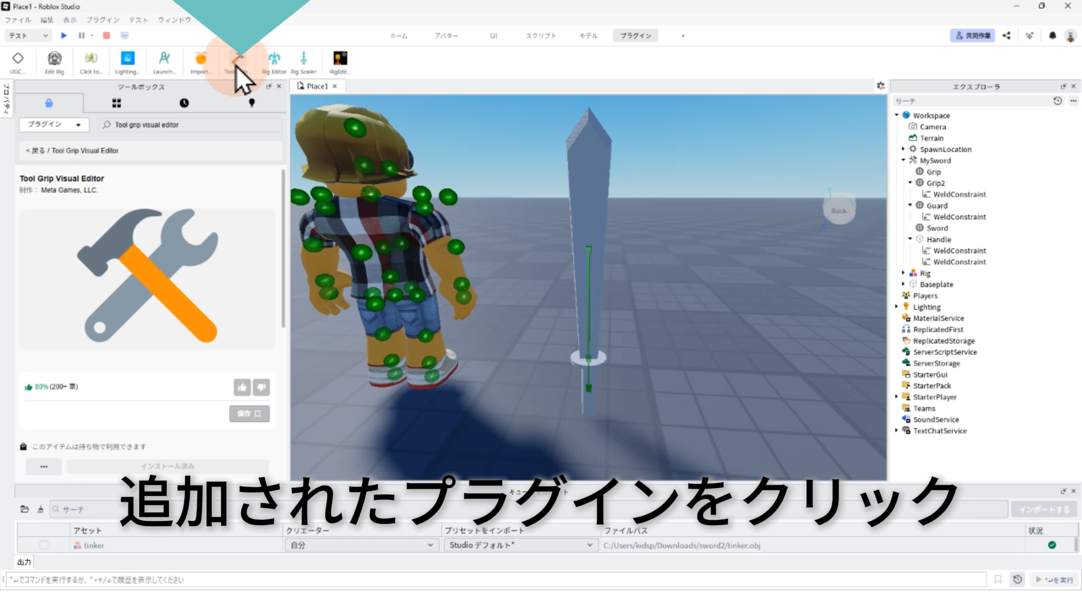Open the Lighting plugin icon

(x=127, y=59)
